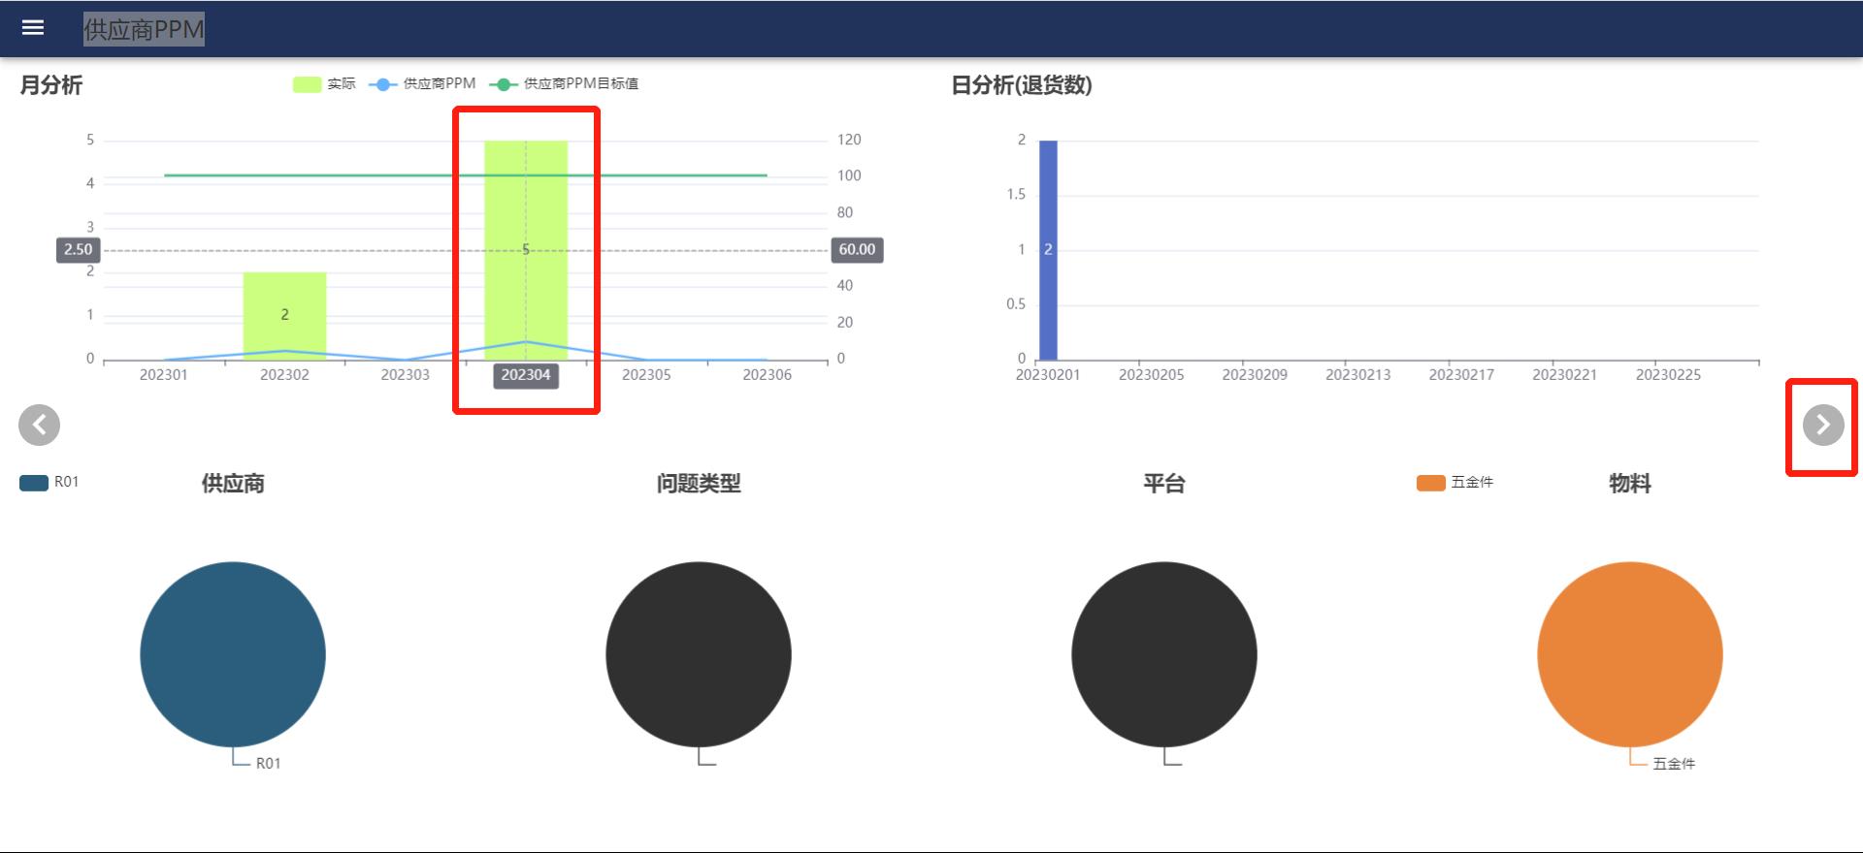
Task: Click the 202305 axis label
Action: 646,375
